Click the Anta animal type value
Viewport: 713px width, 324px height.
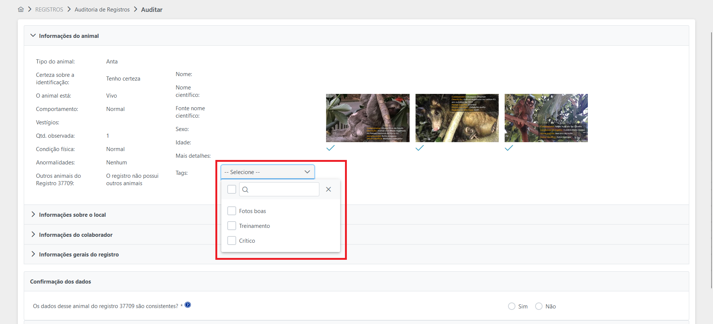(112, 62)
